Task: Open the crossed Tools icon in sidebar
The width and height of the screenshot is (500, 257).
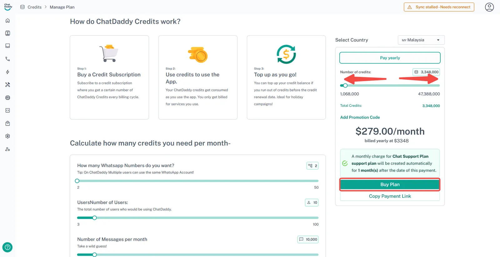Action: [8, 85]
